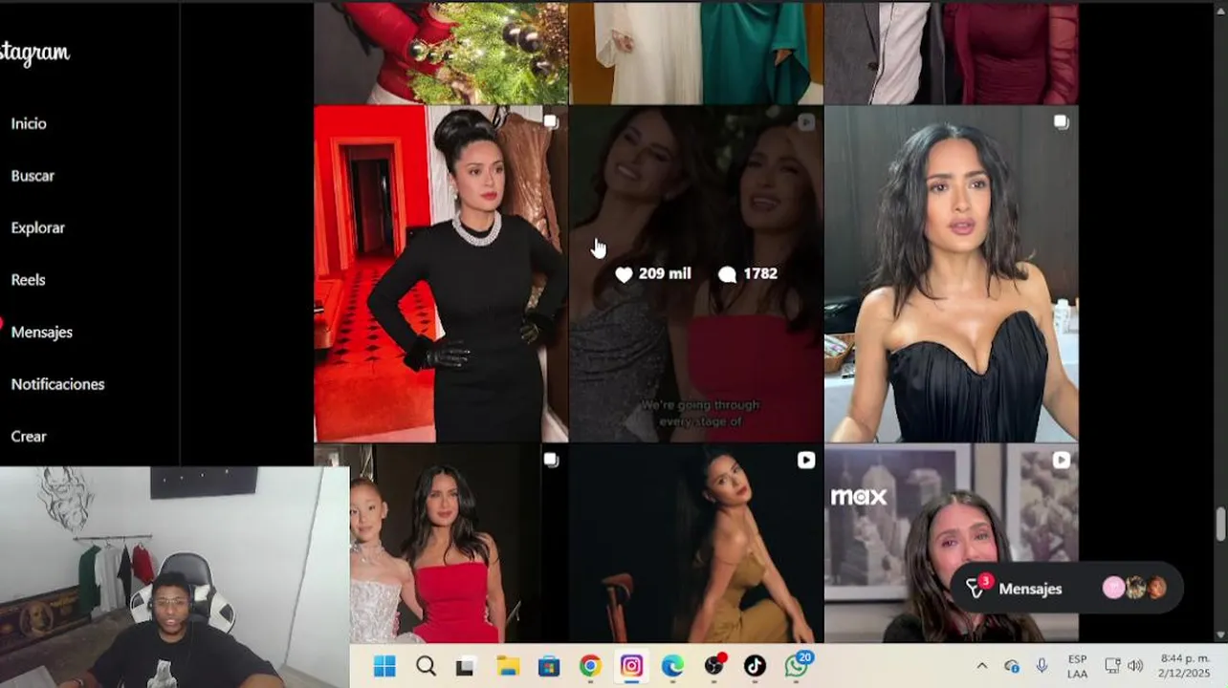Open network status tray icon

click(x=1112, y=666)
